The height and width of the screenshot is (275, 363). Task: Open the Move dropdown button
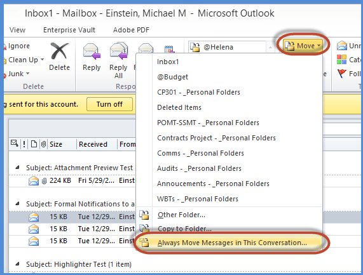[303, 46]
